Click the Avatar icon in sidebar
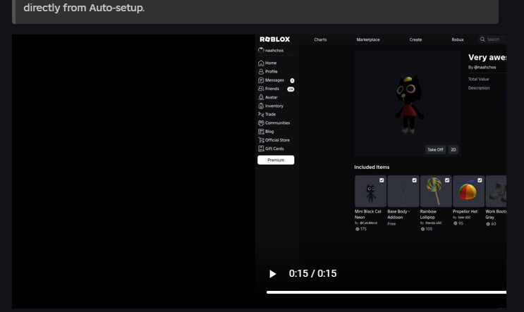524x312 pixels. 261,97
